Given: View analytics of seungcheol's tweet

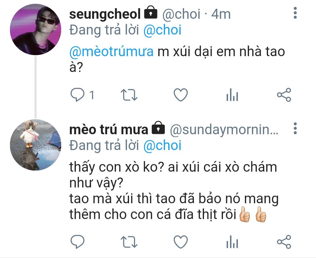Looking at the screenshot, I should click(232, 95).
